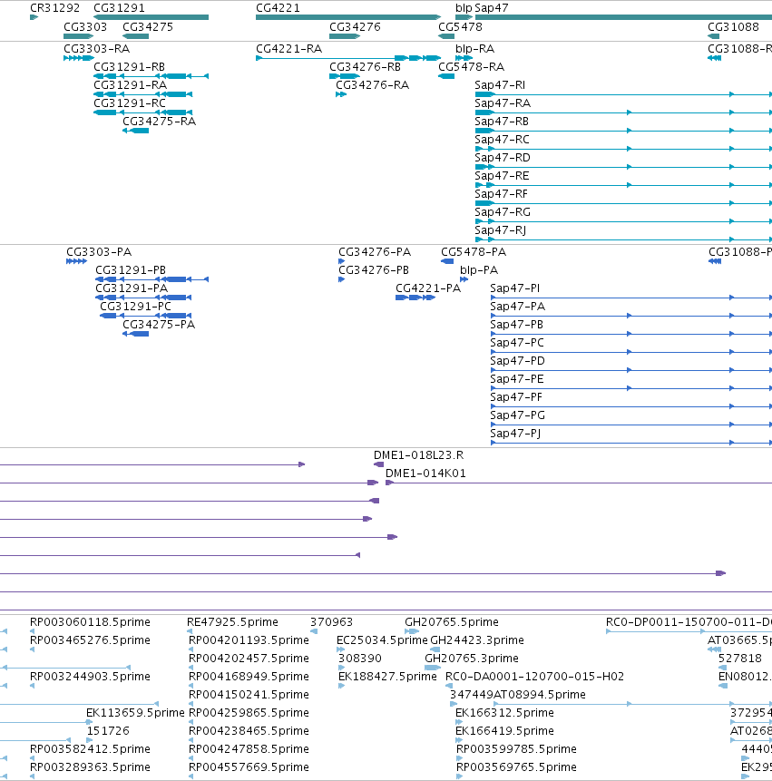Image resolution: width=772 pixels, height=781 pixels.
Task: Select the "EK166419.5prime" EST label
Action: (x=504, y=731)
